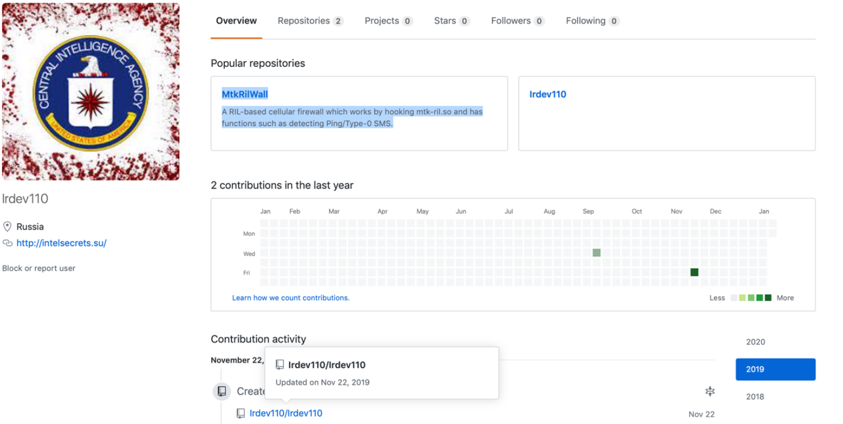The height and width of the screenshot is (424, 843).
Task: Click the CIA seal profile avatar
Action: [x=90, y=92]
